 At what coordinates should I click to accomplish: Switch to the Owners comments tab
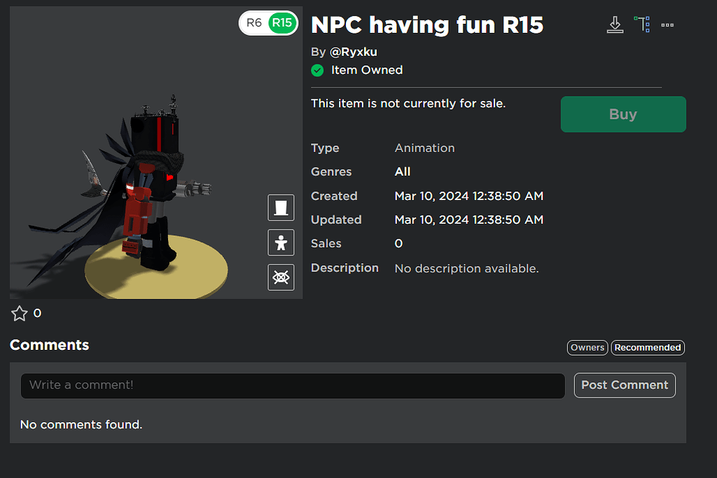click(x=587, y=347)
